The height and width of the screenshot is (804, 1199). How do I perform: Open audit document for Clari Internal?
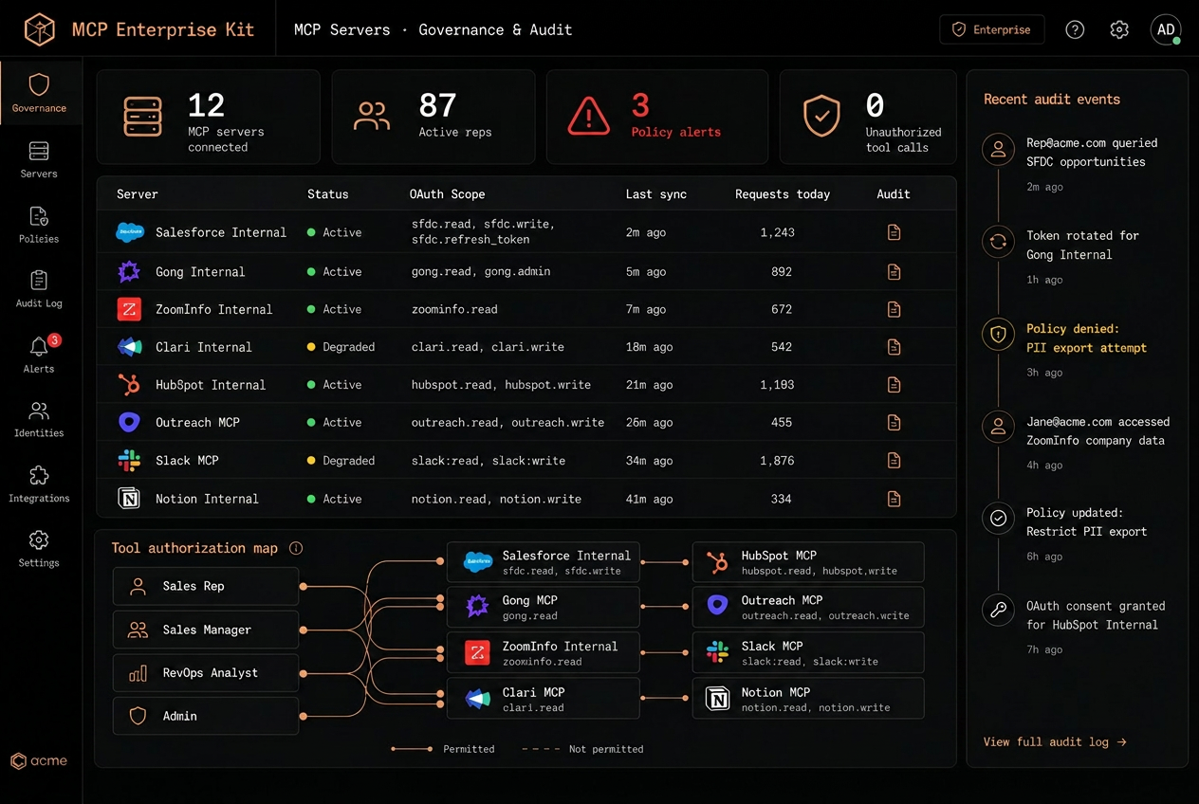click(x=894, y=347)
